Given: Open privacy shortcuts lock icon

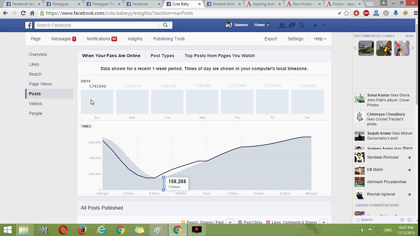Looking at the screenshot, I should pos(315,25).
